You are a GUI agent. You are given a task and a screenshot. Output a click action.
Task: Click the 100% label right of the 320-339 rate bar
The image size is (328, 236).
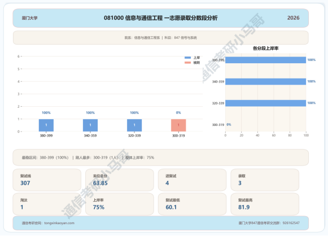point(312,103)
